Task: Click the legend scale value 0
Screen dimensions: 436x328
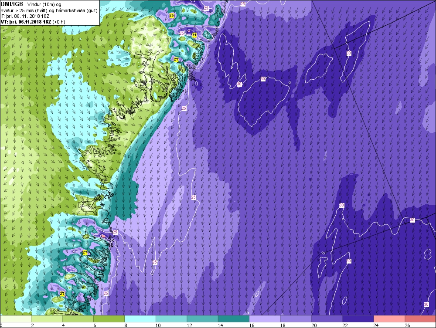Action: [1, 325]
